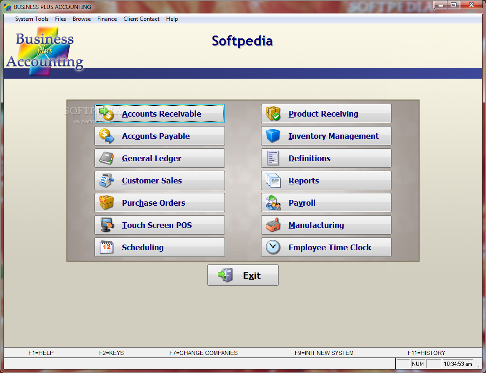Click the Softpedia company name heading
The width and height of the screenshot is (486, 373).
click(x=242, y=41)
